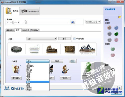Select 俱乐部 in the equalizer list
Screen dimensions: 125x97
[38, 70]
